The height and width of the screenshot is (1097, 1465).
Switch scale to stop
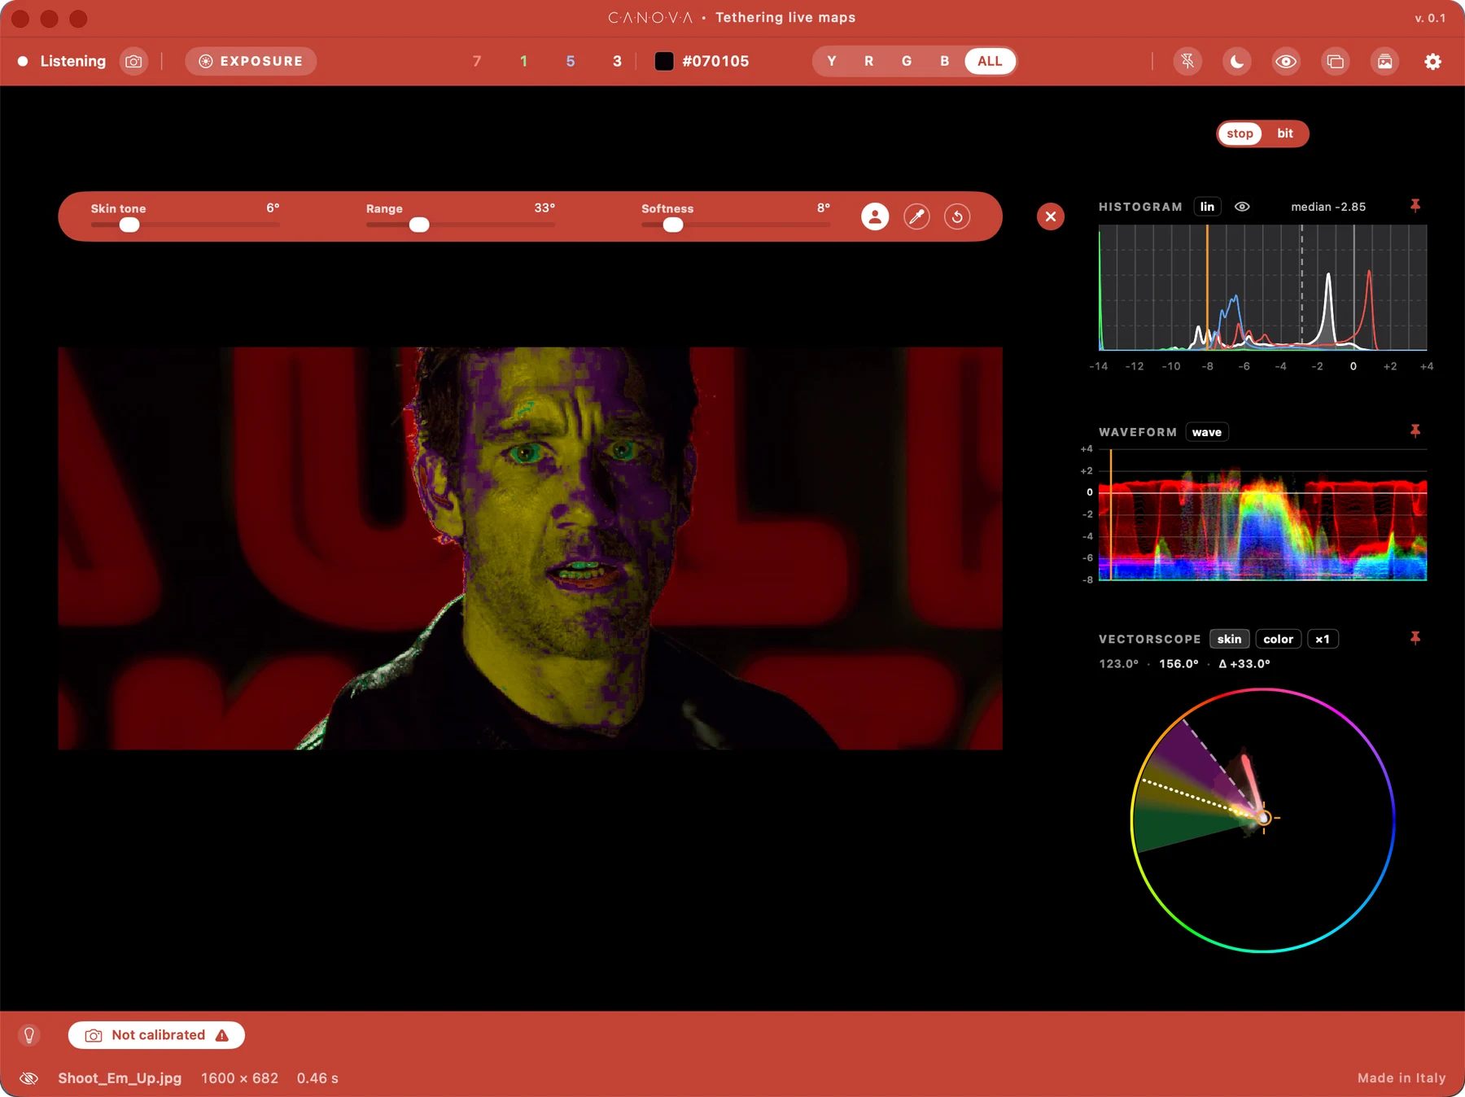pyautogui.click(x=1240, y=133)
